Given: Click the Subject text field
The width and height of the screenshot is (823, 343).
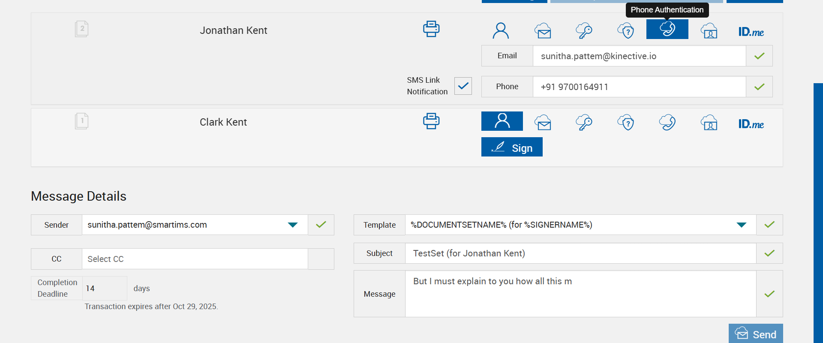Looking at the screenshot, I should (x=580, y=253).
